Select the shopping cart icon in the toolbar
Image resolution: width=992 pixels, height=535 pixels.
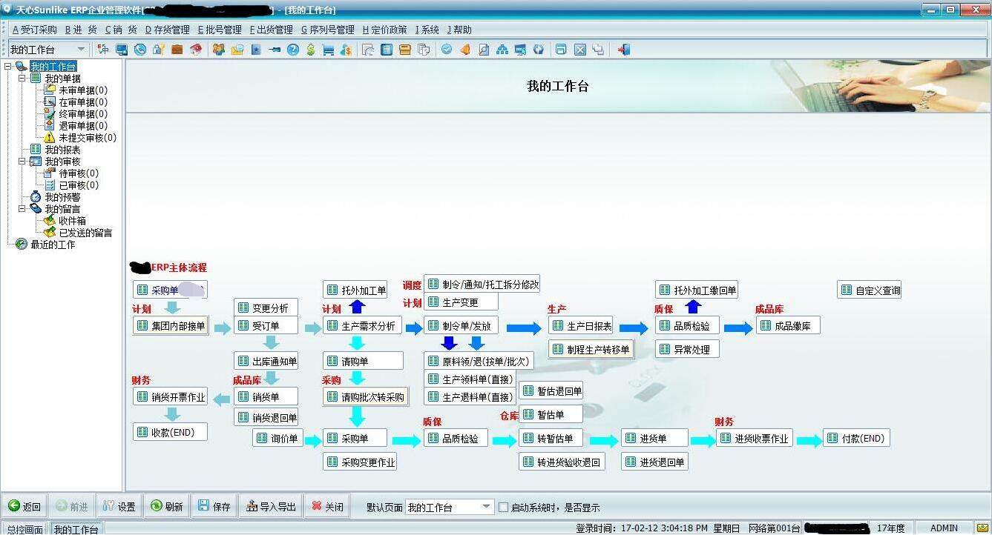click(327, 50)
